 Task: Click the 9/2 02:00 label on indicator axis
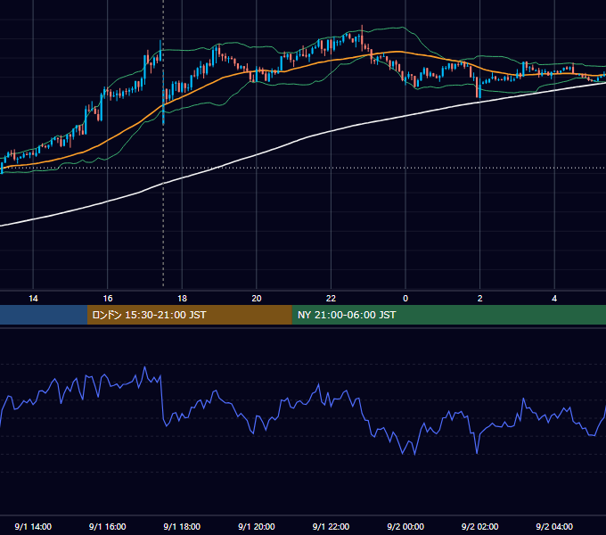coord(480,527)
